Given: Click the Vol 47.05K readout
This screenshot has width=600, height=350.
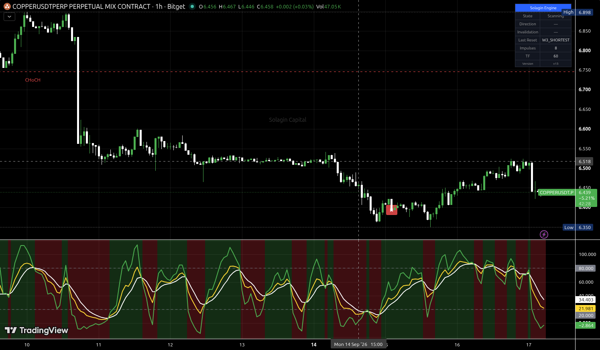Looking at the screenshot, I should pyautogui.click(x=329, y=6).
